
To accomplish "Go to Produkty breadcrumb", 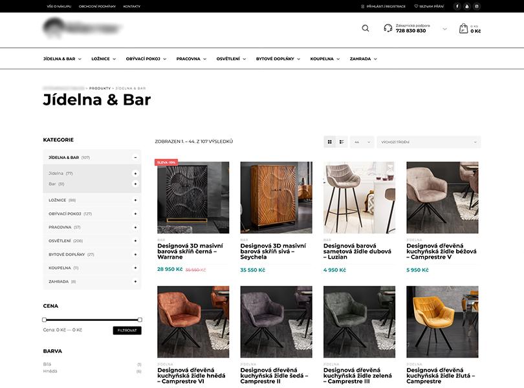I will [100, 88].
